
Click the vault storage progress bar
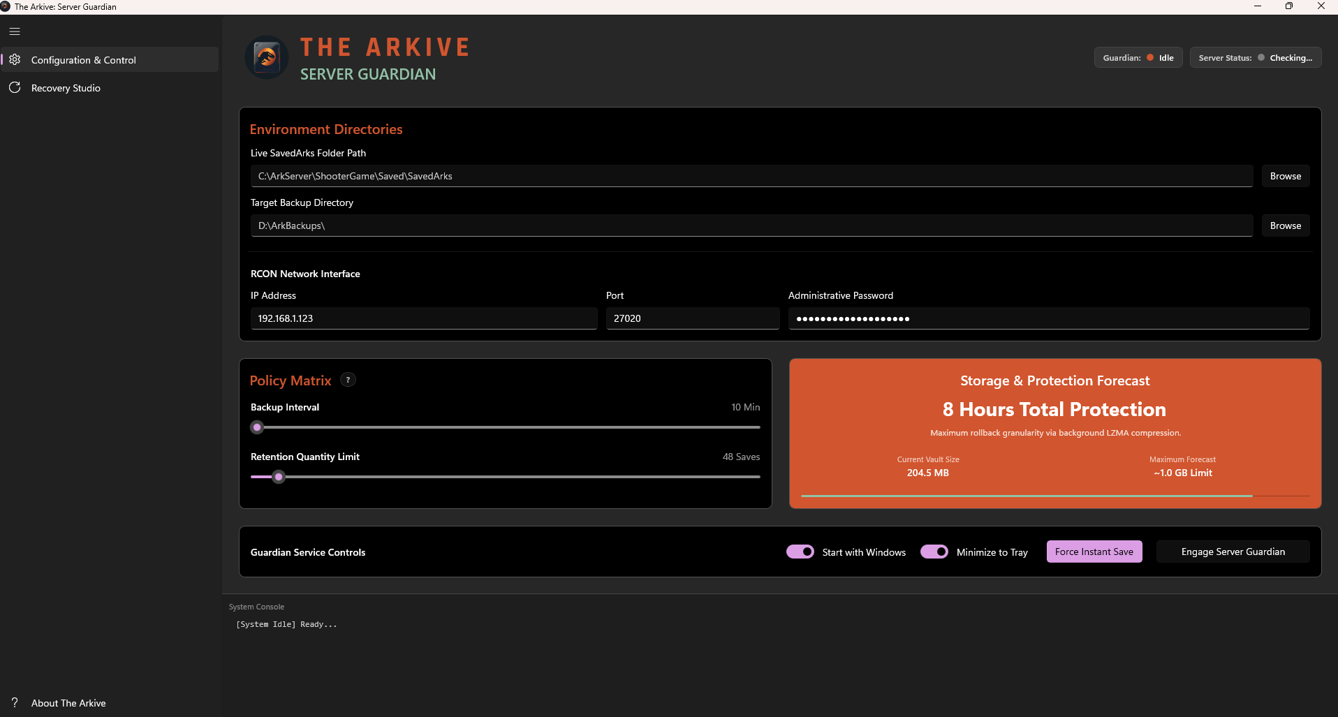pos(1055,496)
